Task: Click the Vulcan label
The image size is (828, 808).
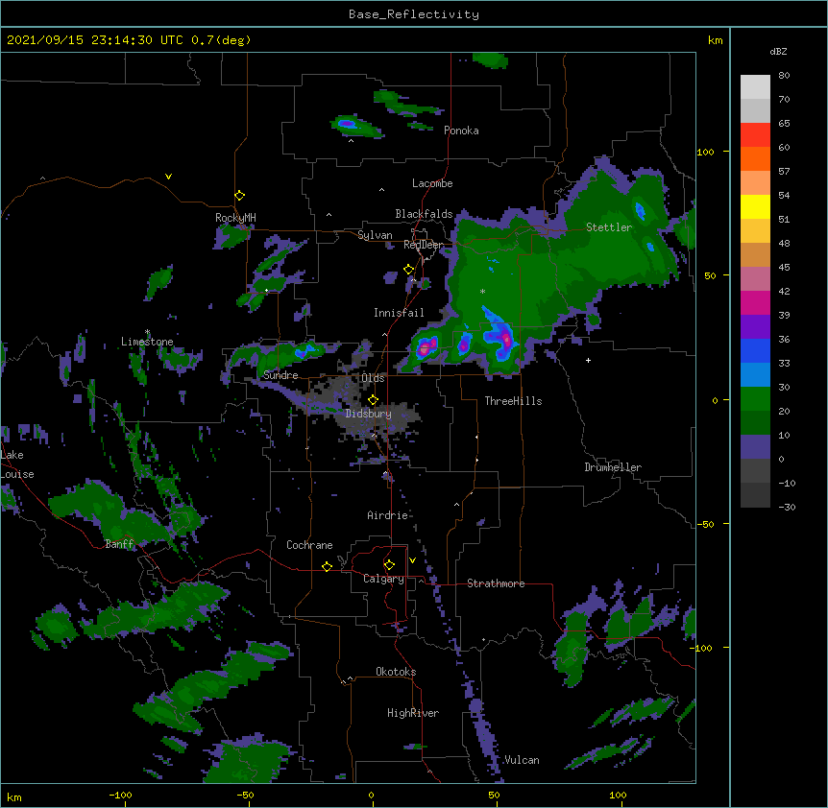Action: [522, 760]
